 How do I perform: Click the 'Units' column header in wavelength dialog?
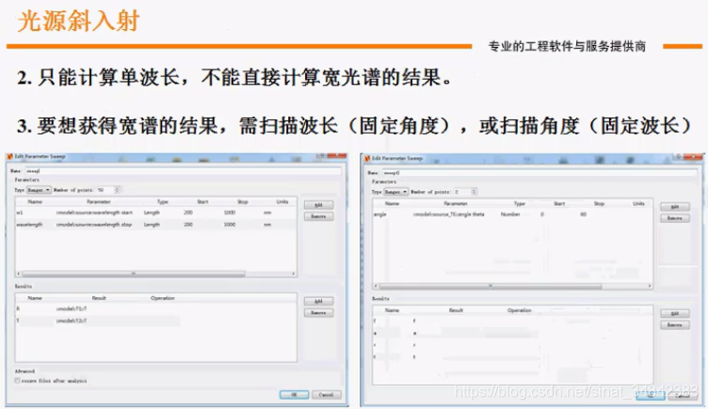[282, 201]
